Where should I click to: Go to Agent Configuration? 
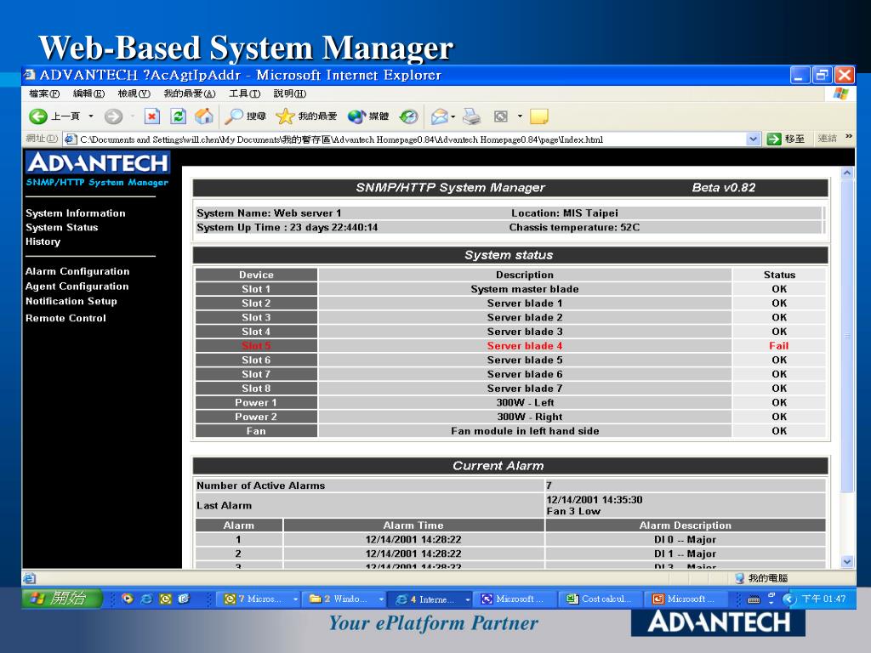77,286
